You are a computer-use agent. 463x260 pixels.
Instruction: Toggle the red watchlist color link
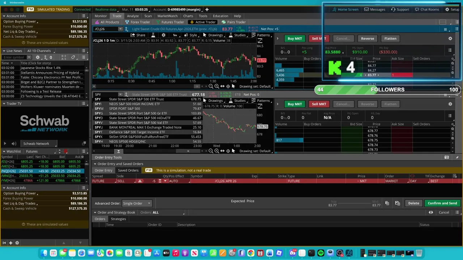65,151
